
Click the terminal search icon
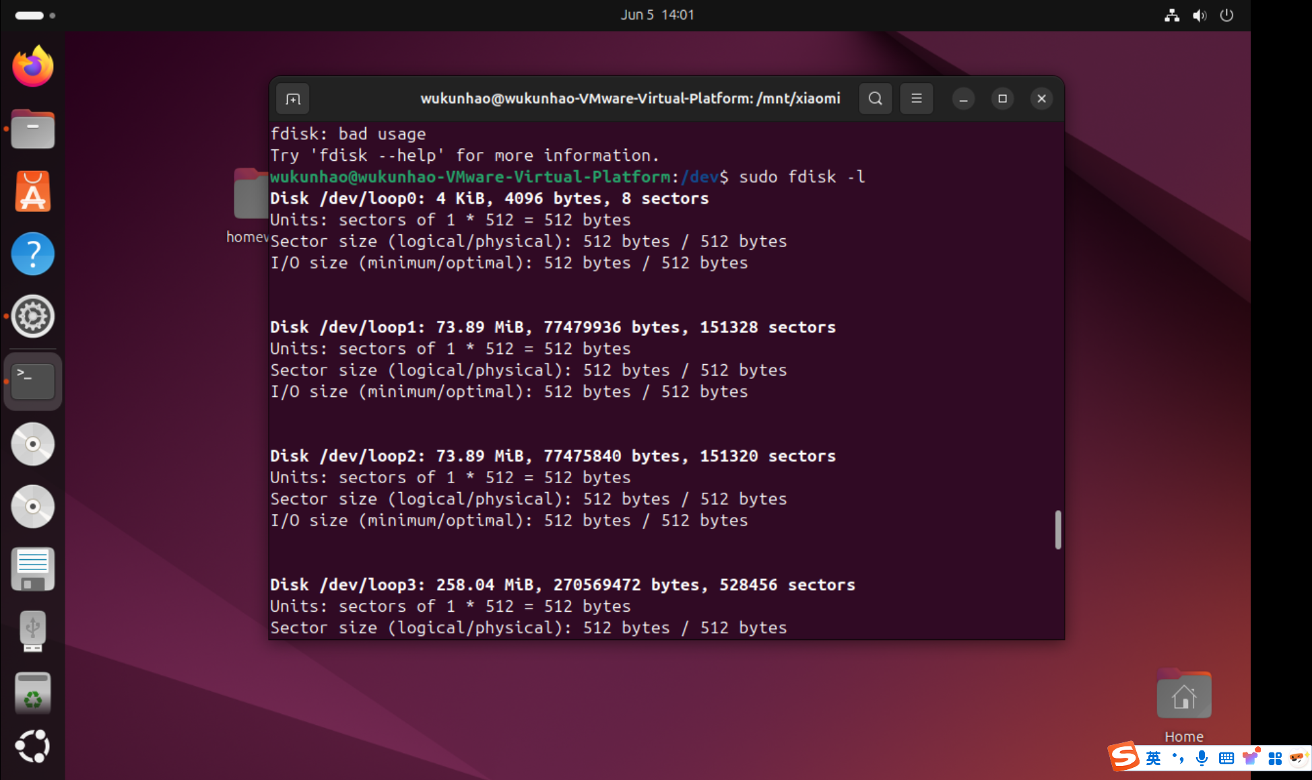[x=875, y=99]
